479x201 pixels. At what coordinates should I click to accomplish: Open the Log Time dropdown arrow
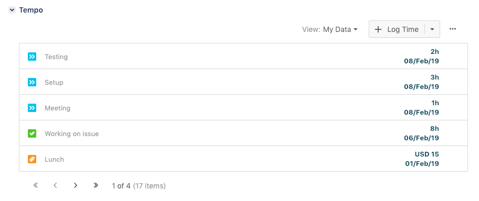[432, 29]
